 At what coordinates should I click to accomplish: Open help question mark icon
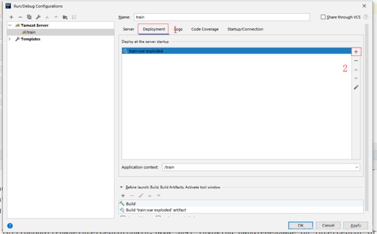(10, 225)
